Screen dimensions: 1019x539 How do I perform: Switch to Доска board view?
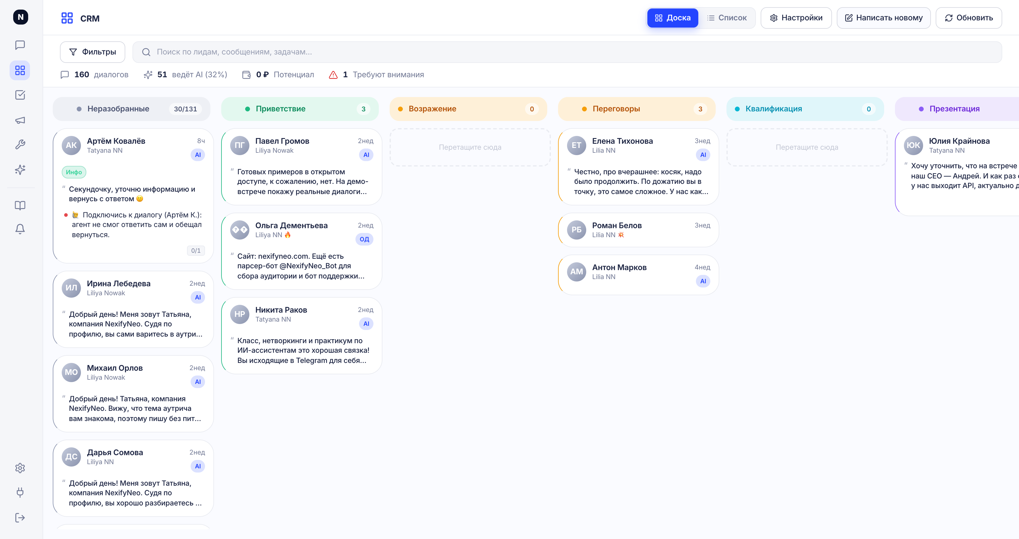673,18
